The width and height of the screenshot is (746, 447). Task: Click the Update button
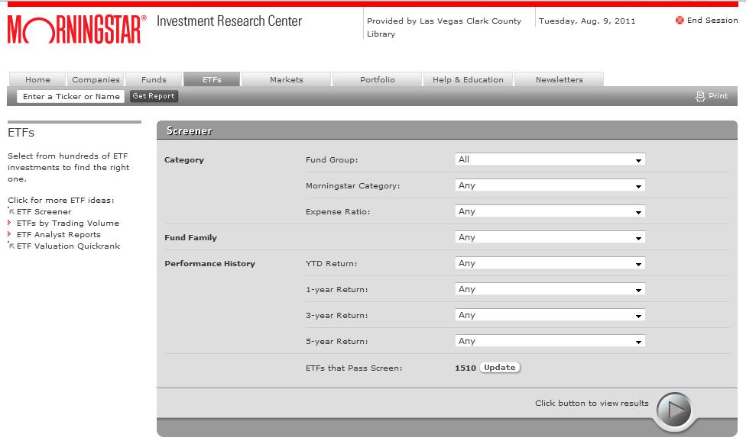(498, 367)
